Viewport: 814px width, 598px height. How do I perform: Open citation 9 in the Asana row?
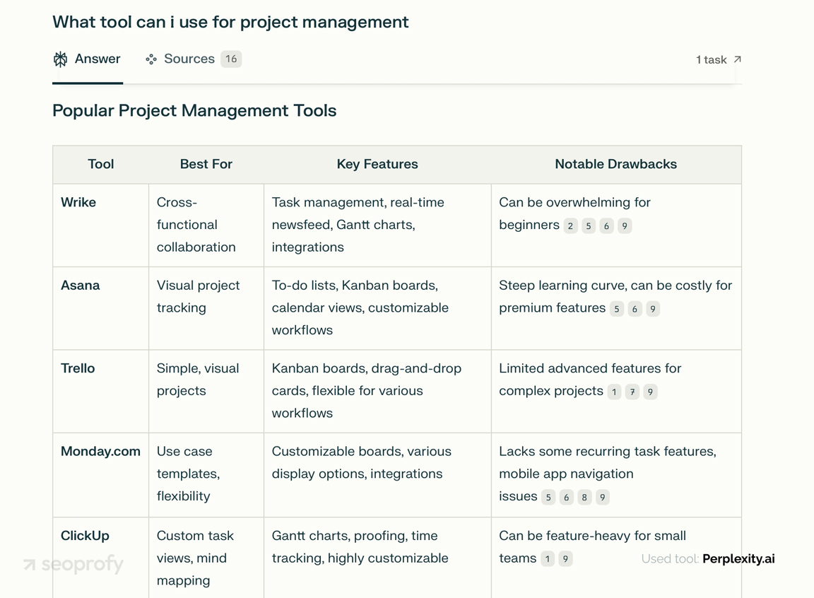click(653, 309)
